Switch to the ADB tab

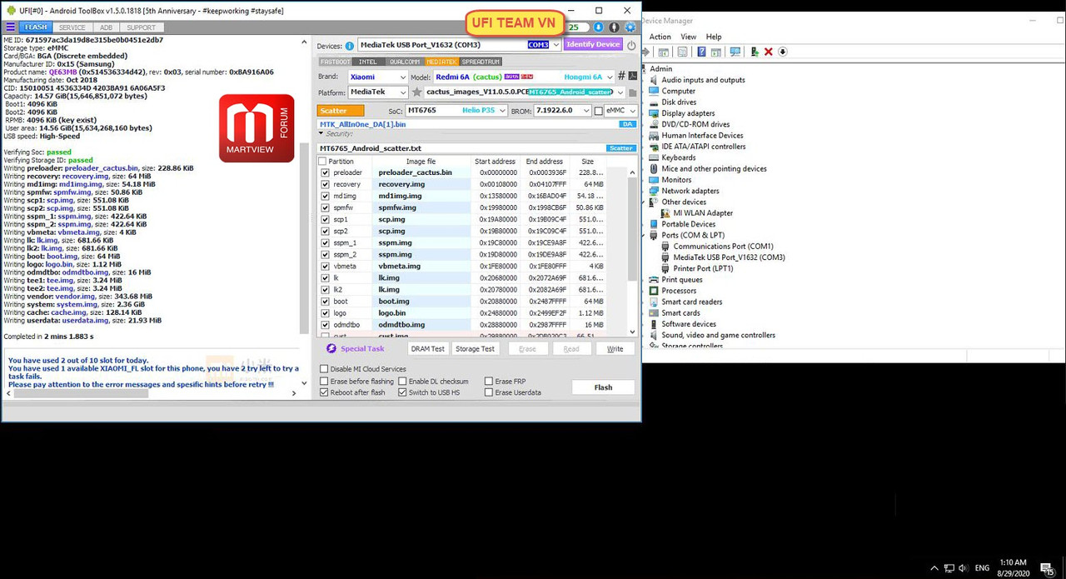coord(107,27)
